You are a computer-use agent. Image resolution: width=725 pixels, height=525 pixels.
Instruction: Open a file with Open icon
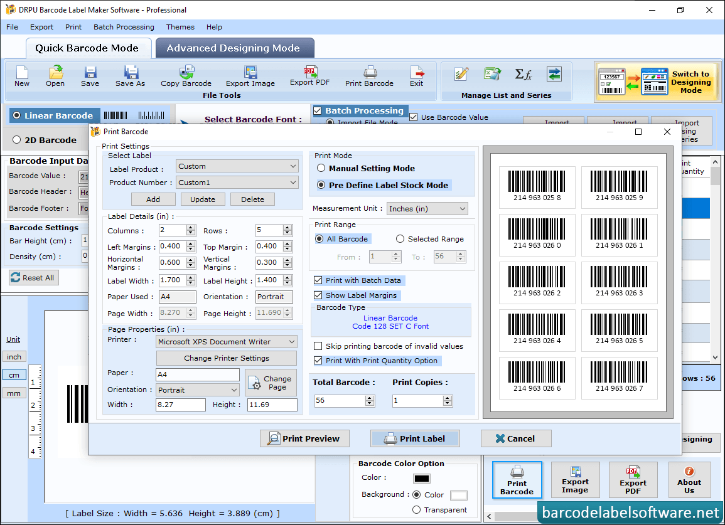(x=55, y=77)
